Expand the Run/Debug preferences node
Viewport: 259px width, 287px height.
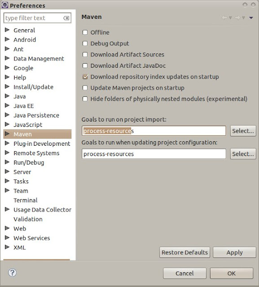coord(7,162)
